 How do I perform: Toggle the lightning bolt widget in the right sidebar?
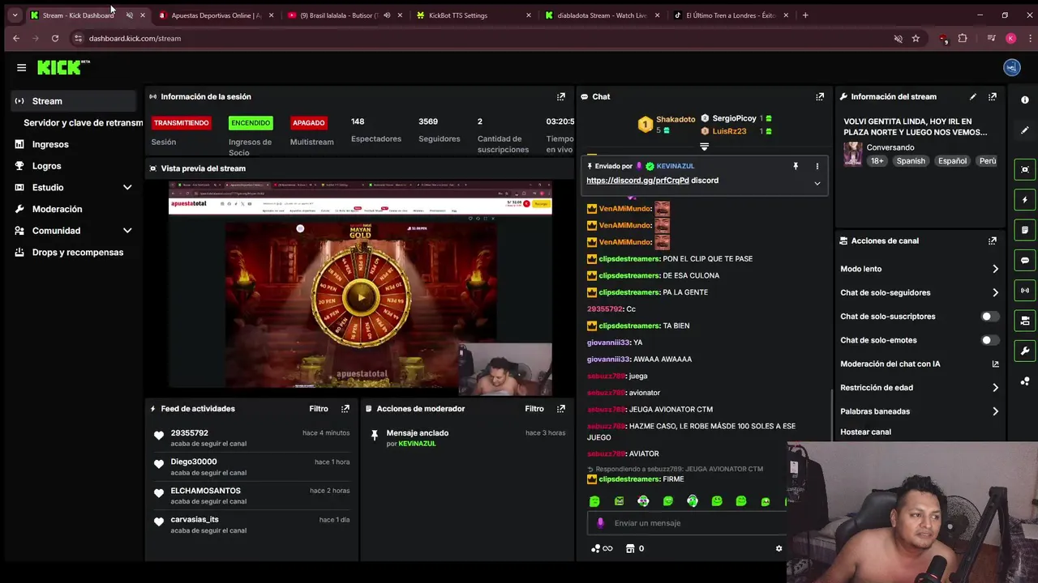pyautogui.click(x=1025, y=199)
